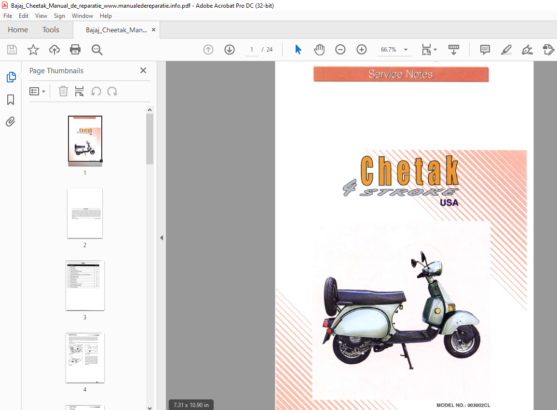Open Bookmarks panel in sidebar
557x410 pixels.
[11, 100]
